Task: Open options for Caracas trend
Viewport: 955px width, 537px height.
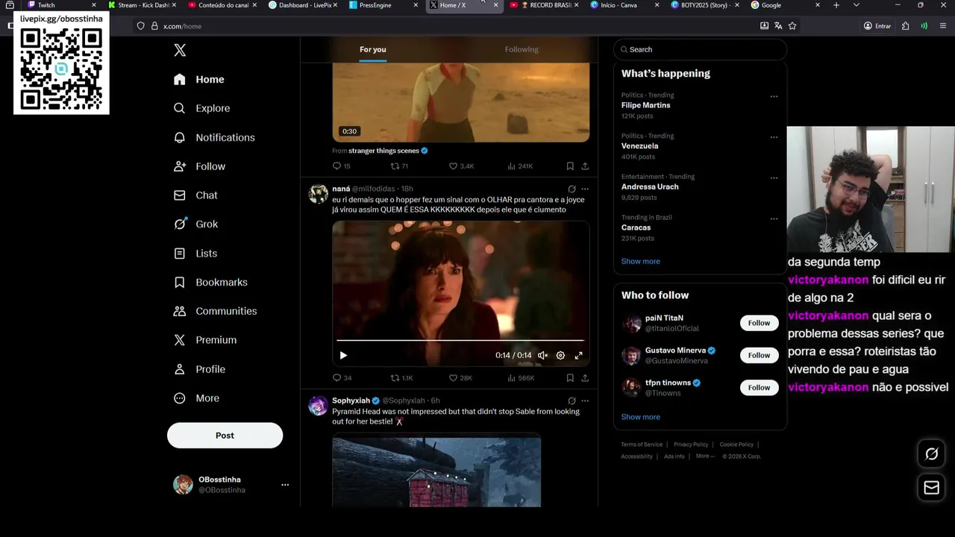Action: pos(774,219)
